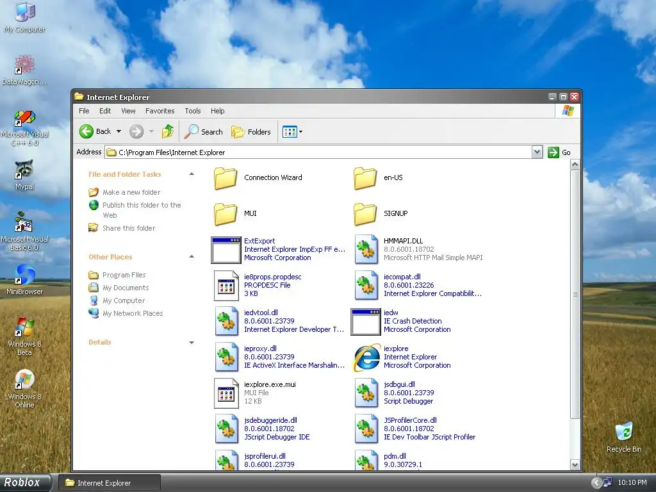Select the iecompat.dll file icon
656x492 pixels.
tap(366, 285)
